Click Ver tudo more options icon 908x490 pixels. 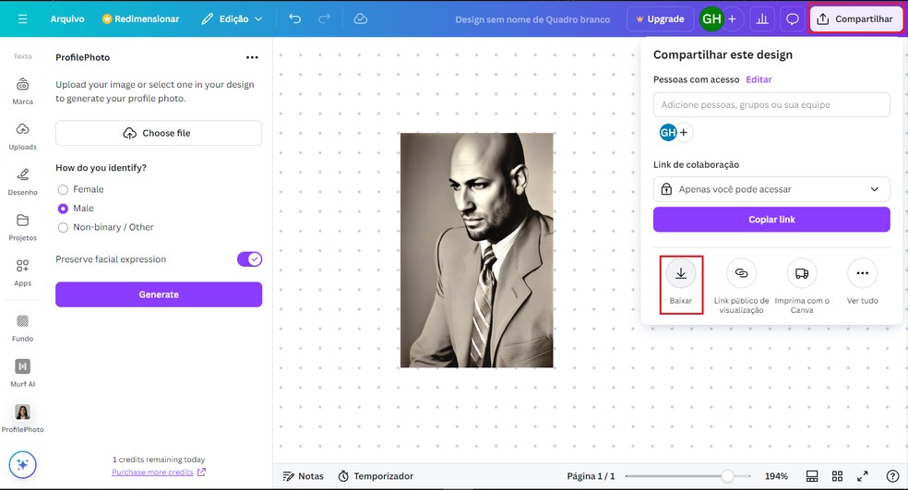tap(862, 273)
